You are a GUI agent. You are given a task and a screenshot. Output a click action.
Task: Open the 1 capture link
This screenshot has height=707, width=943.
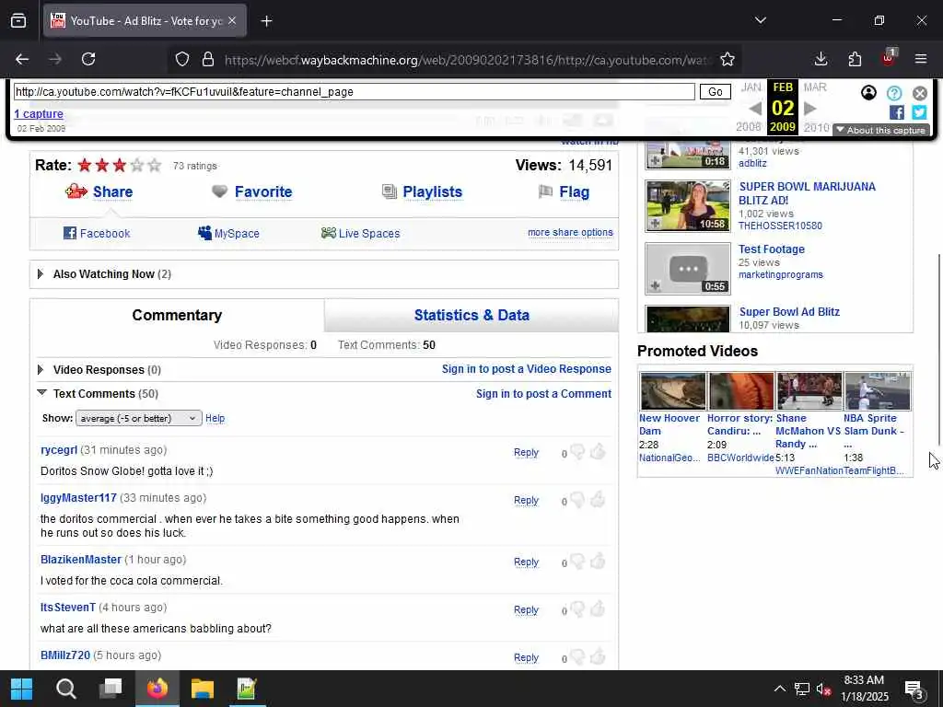39,113
